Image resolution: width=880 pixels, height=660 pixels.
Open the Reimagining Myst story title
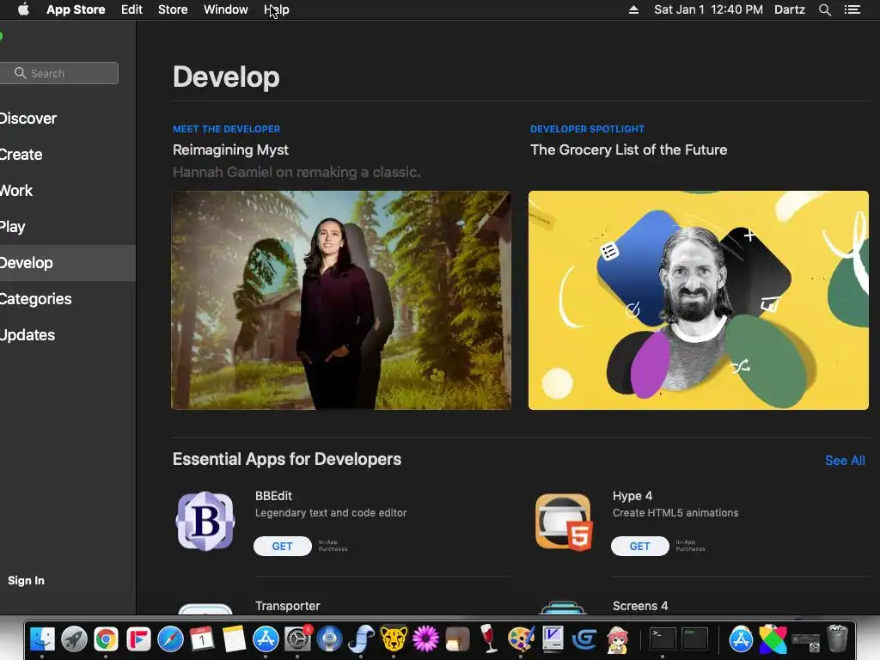pos(230,150)
